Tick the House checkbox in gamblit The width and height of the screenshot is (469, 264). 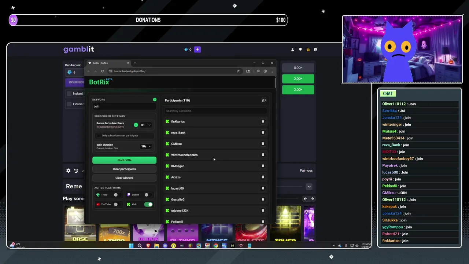pyautogui.click(x=69, y=104)
